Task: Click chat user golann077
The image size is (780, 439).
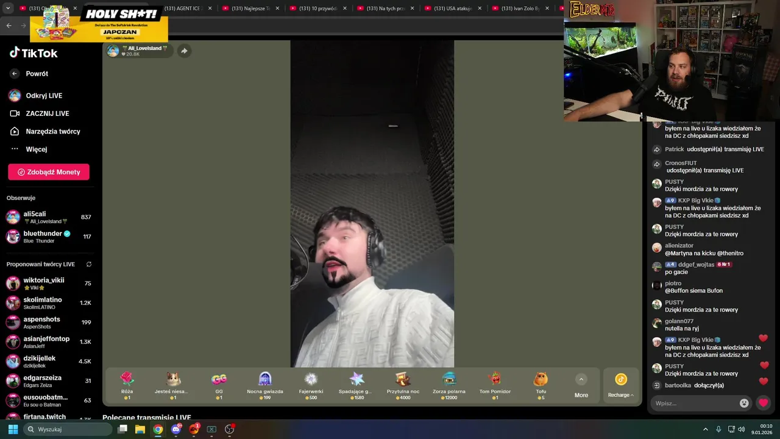Action: (x=679, y=321)
